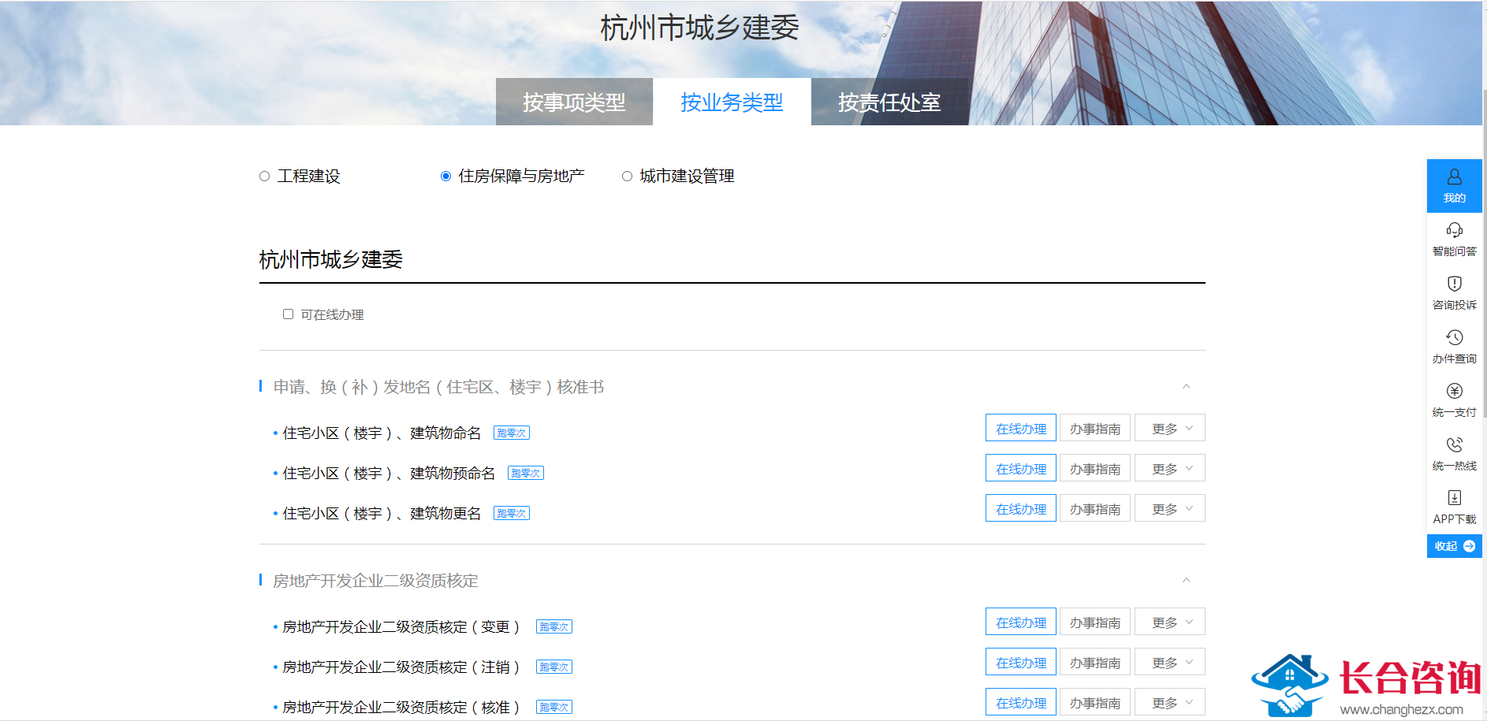Open 统一支付 yen payment icon
The width and height of the screenshot is (1487, 721).
tap(1454, 391)
